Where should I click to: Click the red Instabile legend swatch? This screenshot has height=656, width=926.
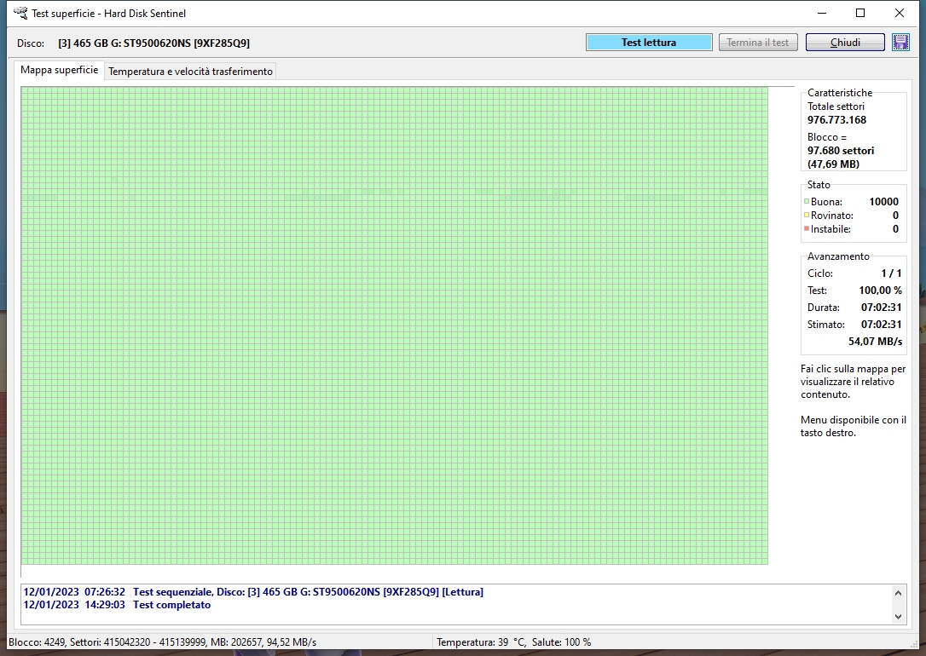806,228
